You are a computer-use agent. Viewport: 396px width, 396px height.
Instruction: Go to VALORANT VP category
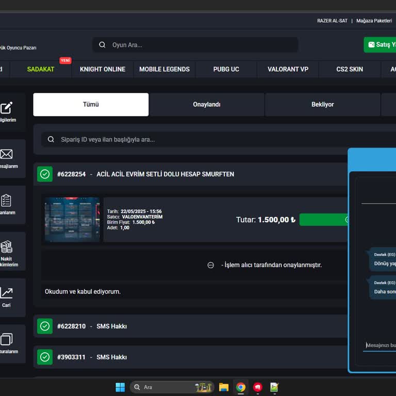pyautogui.click(x=288, y=69)
